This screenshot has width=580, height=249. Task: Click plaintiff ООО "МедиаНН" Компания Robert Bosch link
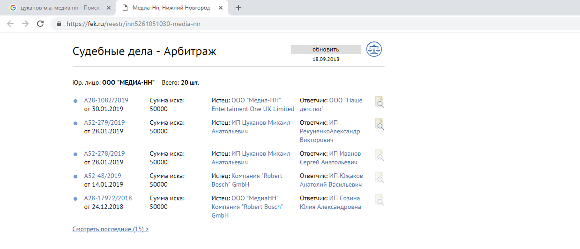point(247,207)
